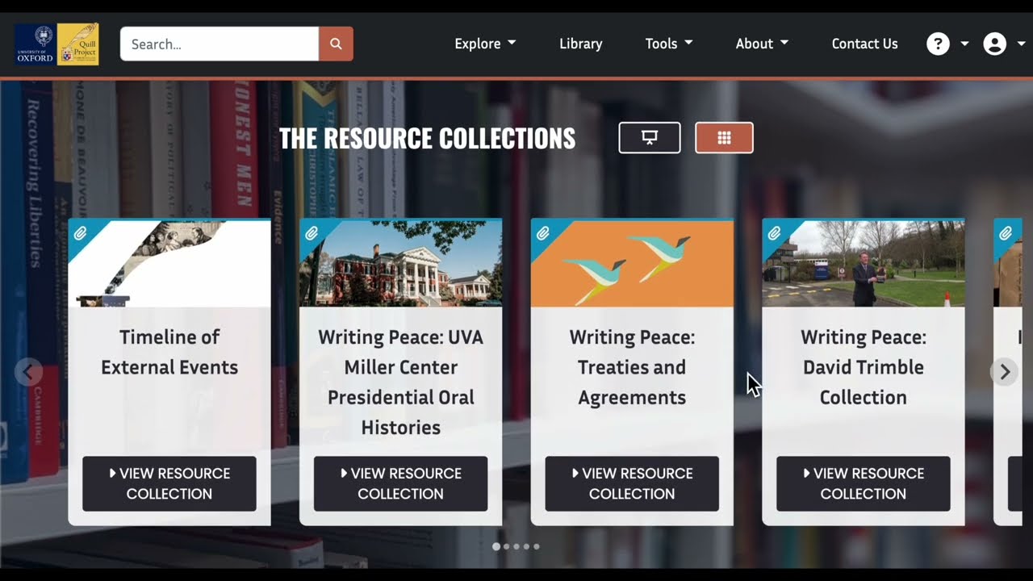Click the Writing Peace: Treaties and Agreements title
The width and height of the screenshot is (1033, 581).
pyautogui.click(x=632, y=367)
